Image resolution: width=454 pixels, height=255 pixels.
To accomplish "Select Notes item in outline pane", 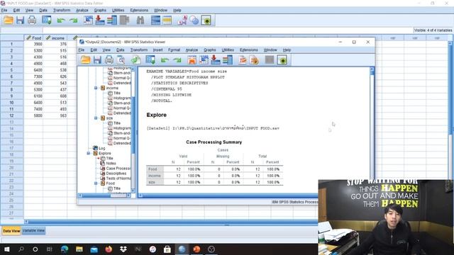I will tap(111, 164).
